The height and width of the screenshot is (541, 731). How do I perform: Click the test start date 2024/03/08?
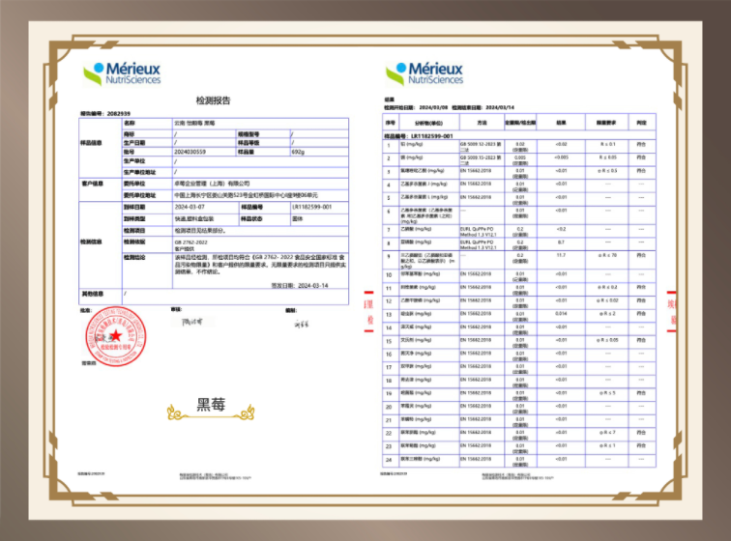(x=433, y=107)
